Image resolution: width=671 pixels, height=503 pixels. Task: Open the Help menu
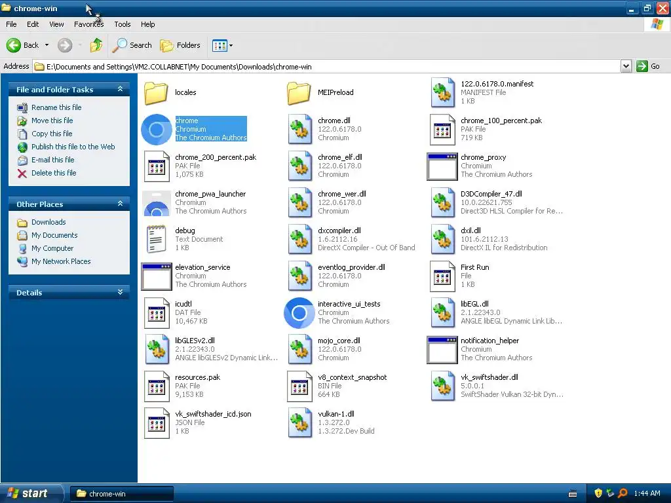147,24
